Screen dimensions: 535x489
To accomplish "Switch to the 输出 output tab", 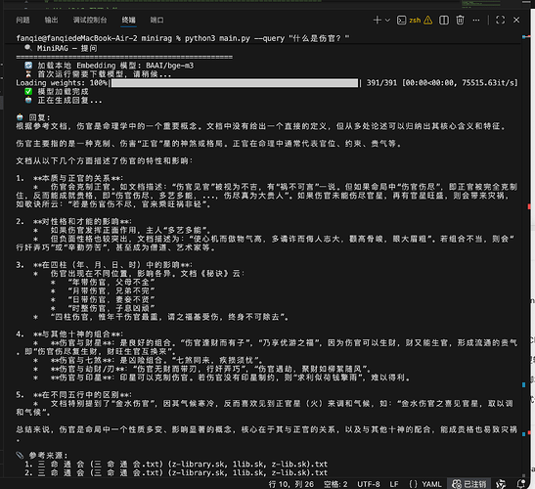I will 51,21.
